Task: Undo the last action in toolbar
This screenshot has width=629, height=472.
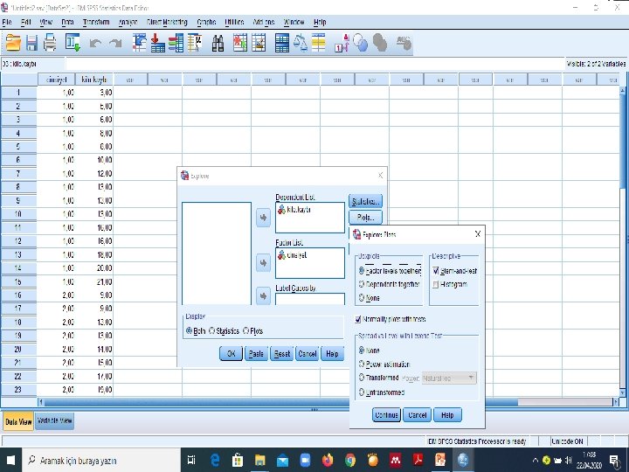Action: 95,43
